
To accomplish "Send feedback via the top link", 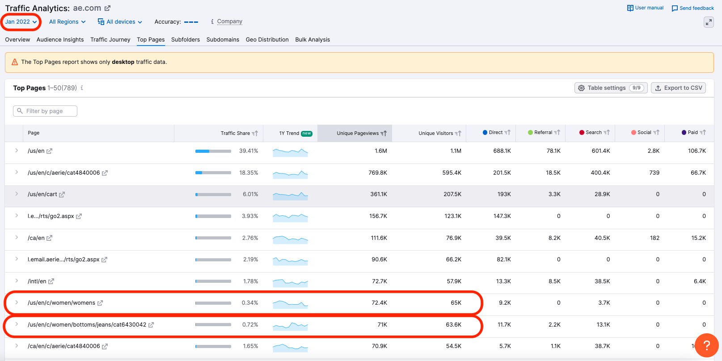I will [x=692, y=8].
